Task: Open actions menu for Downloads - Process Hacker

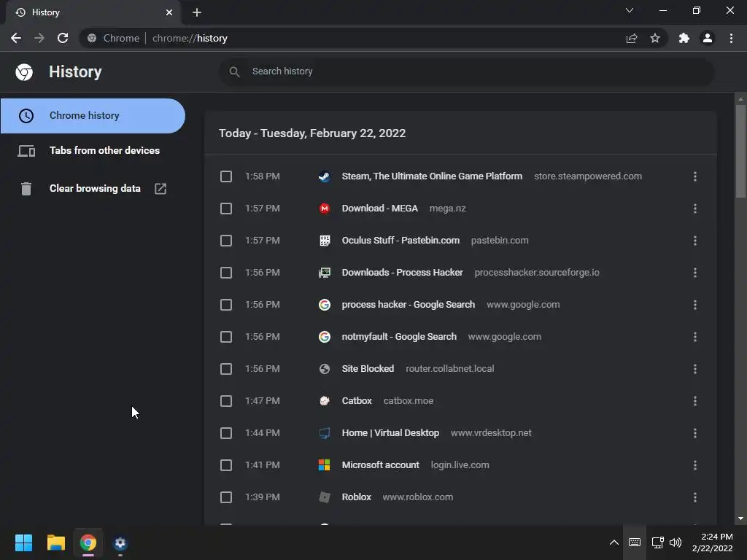Action: [x=695, y=273]
